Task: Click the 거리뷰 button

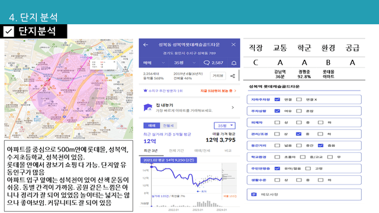Action: (218, 76)
